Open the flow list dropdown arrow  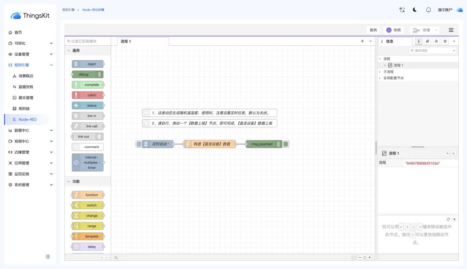371,41
